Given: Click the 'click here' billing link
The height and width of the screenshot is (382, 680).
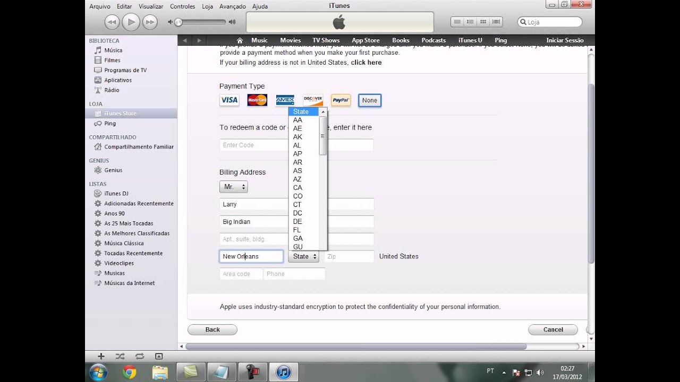Looking at the screenshot, I should (x=366, y=63).
